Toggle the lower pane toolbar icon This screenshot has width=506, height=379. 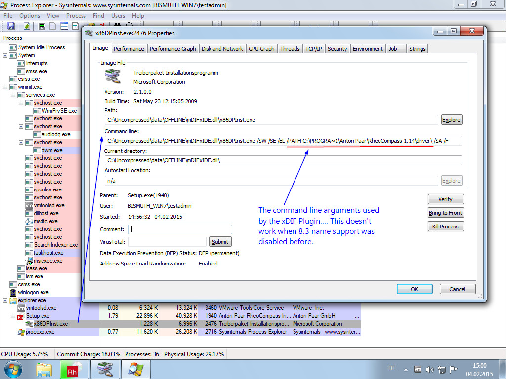[x=64, y=26]
